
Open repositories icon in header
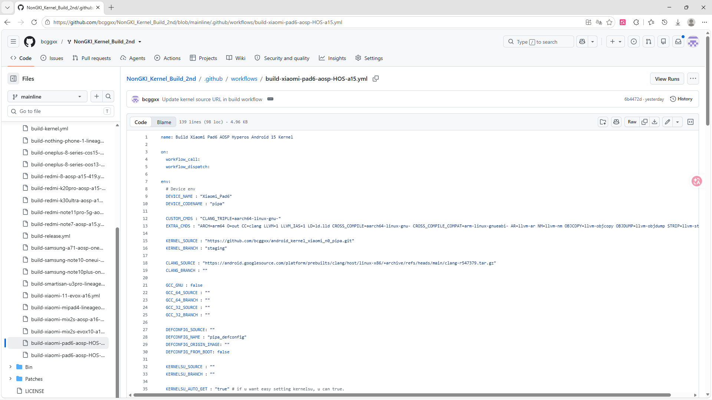(663, 41)
